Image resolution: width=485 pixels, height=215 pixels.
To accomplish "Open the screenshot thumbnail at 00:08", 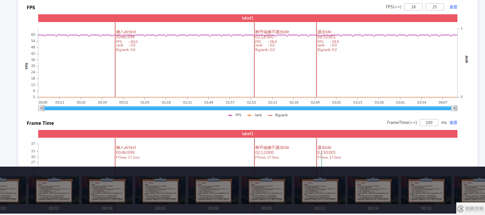I will (213, 190).
